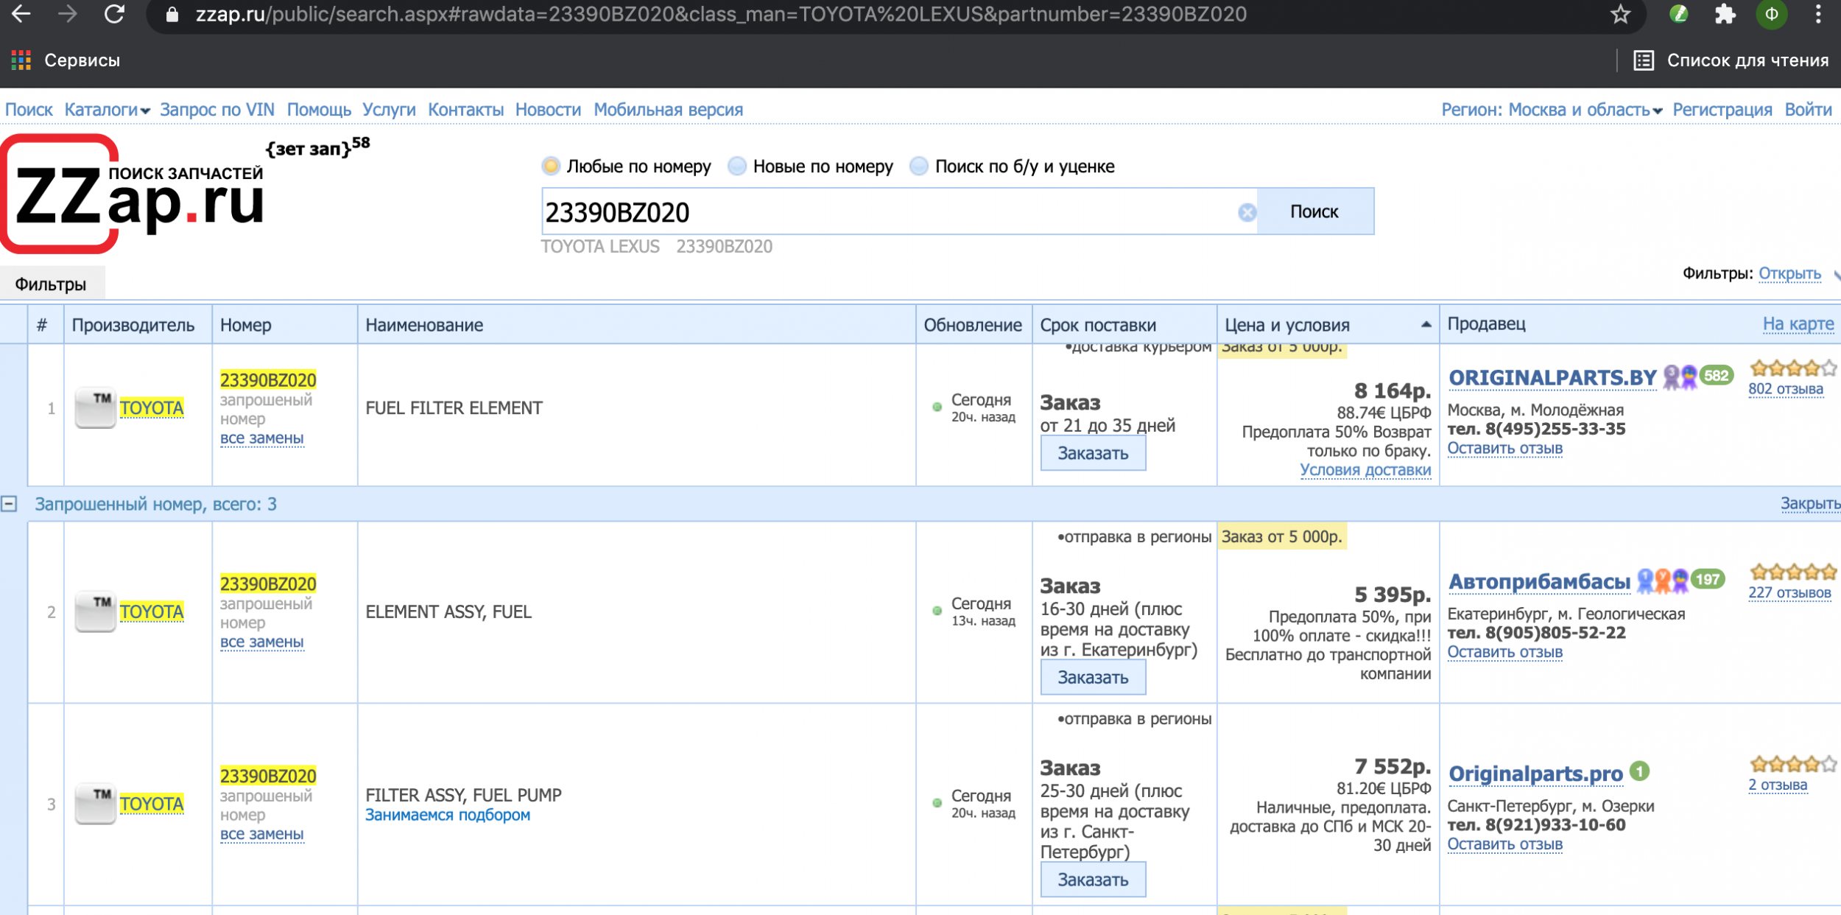Clear the search field with the X icon
This screenshot has width=1841, height=915.
pos(1247,212)
